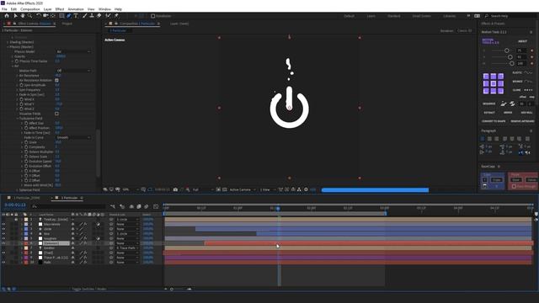The height and width of the screenshot is (303, 539).
Task: Open the Composition menu
Action: 30,9
